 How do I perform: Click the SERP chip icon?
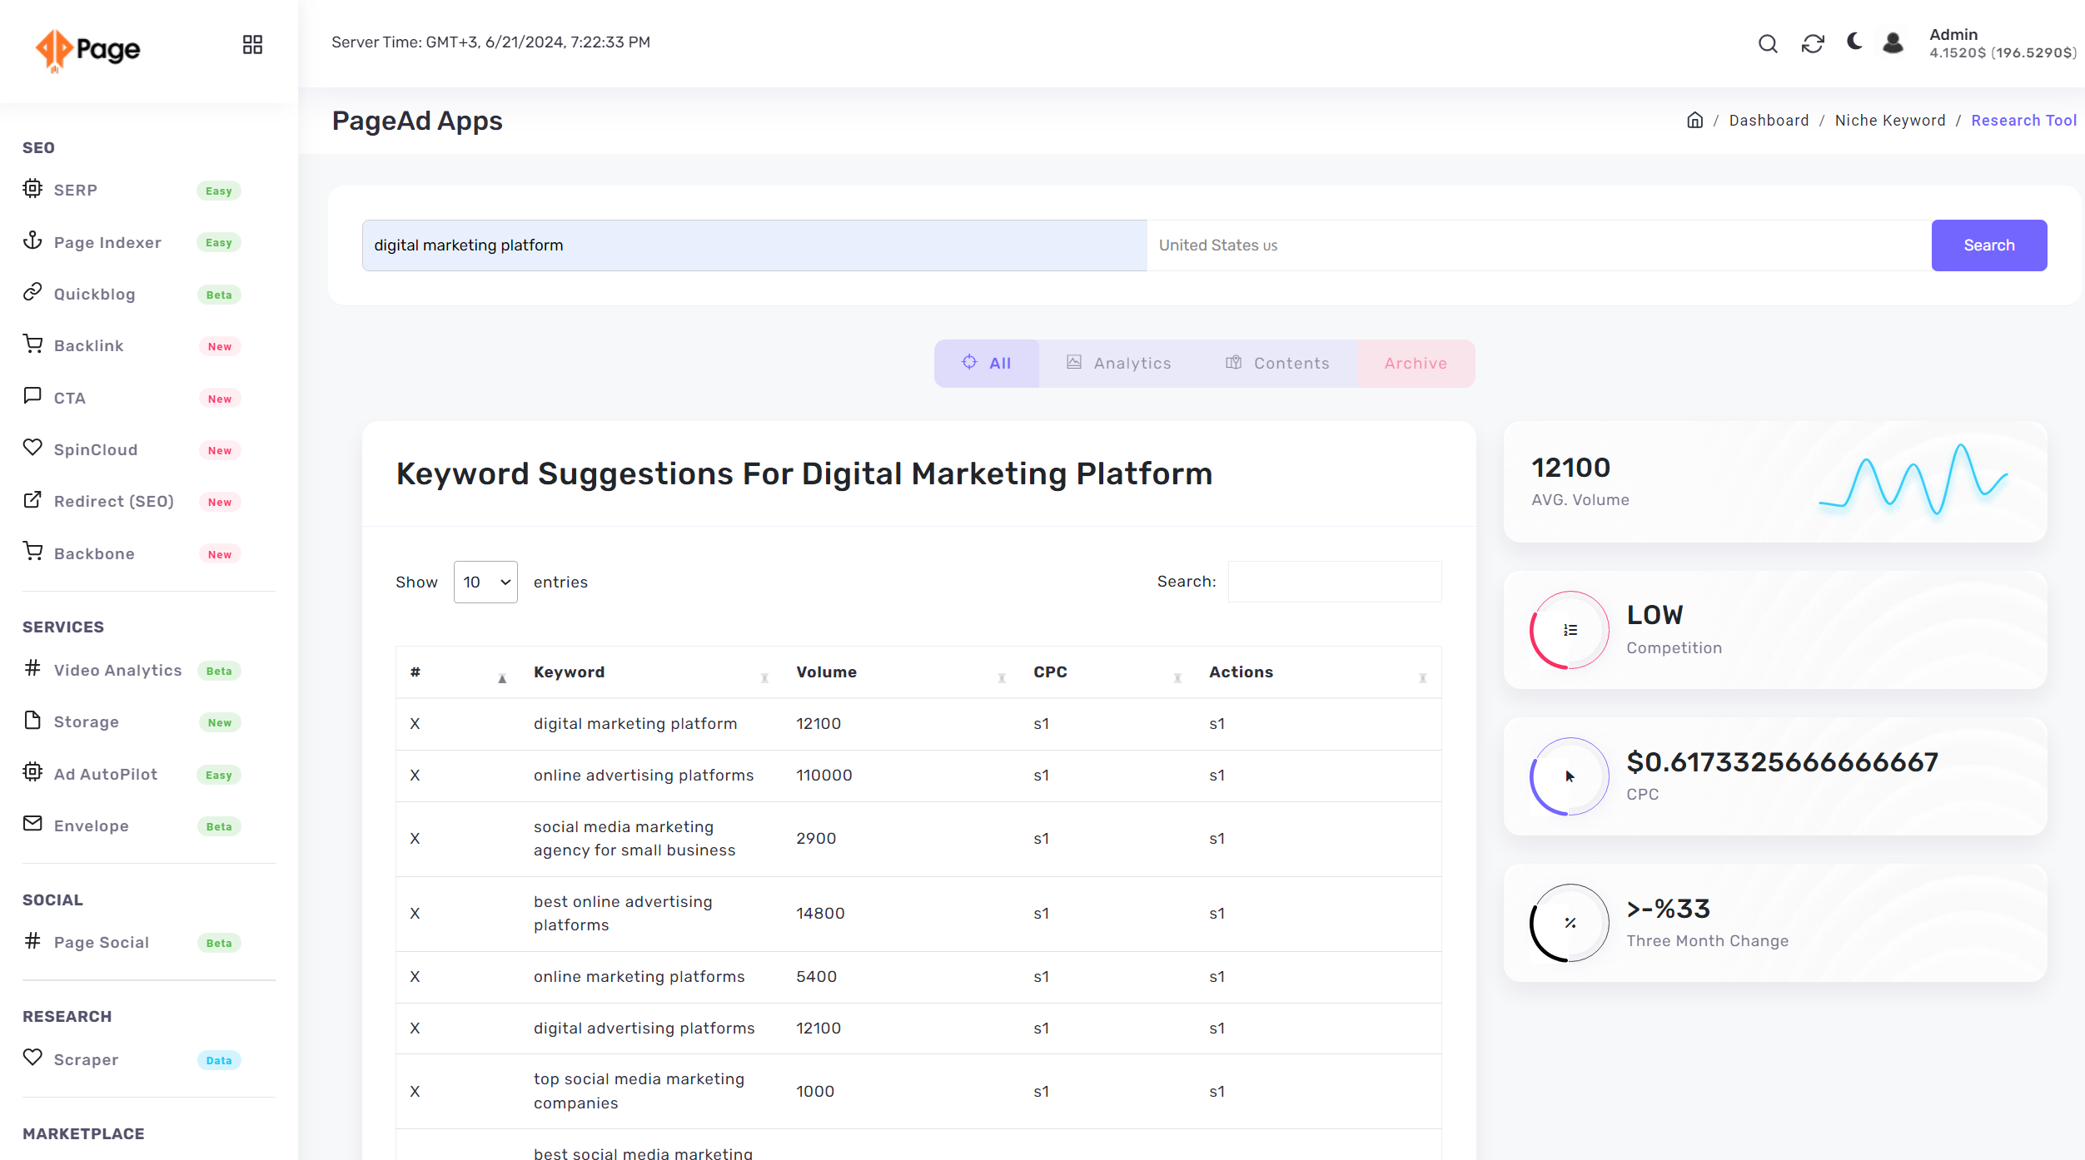(x=32, y=189)
